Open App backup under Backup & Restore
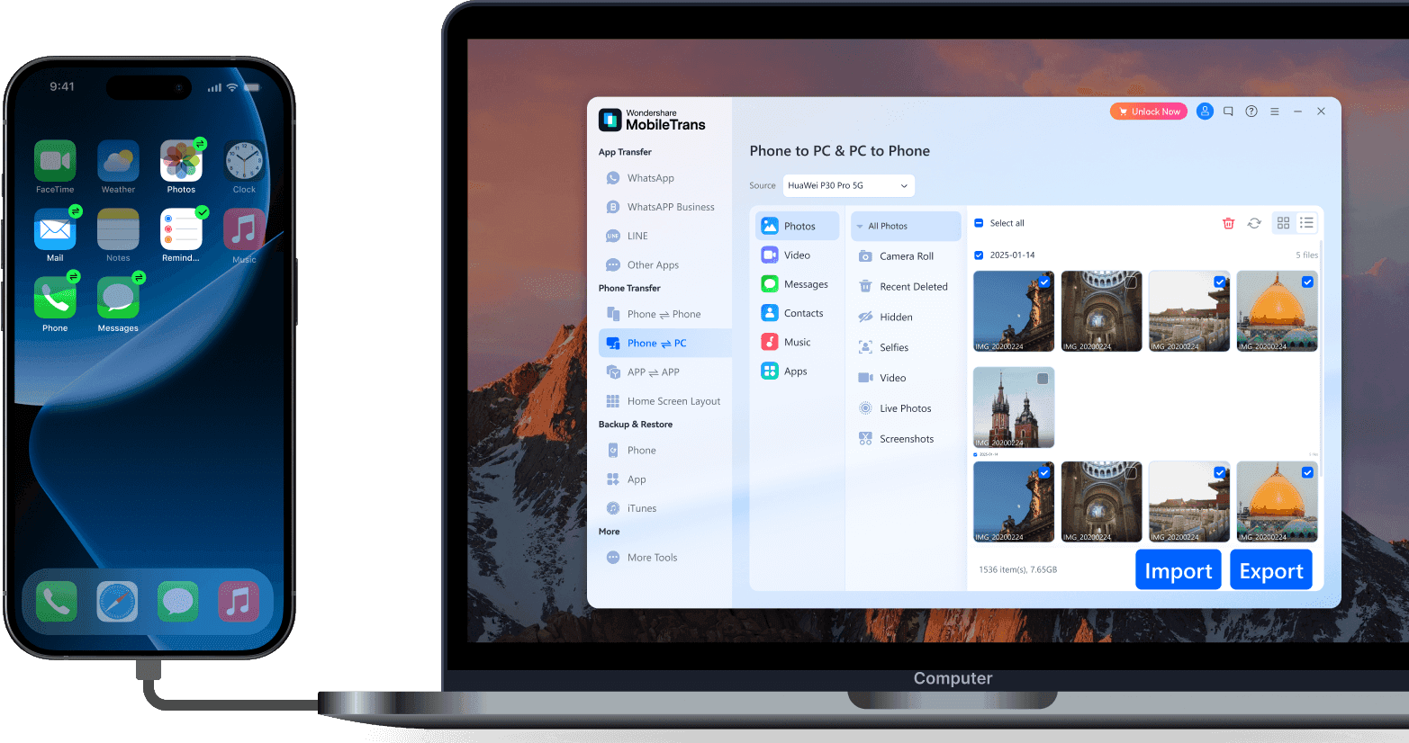This screenshot has width=1409, height=743. 627,479
